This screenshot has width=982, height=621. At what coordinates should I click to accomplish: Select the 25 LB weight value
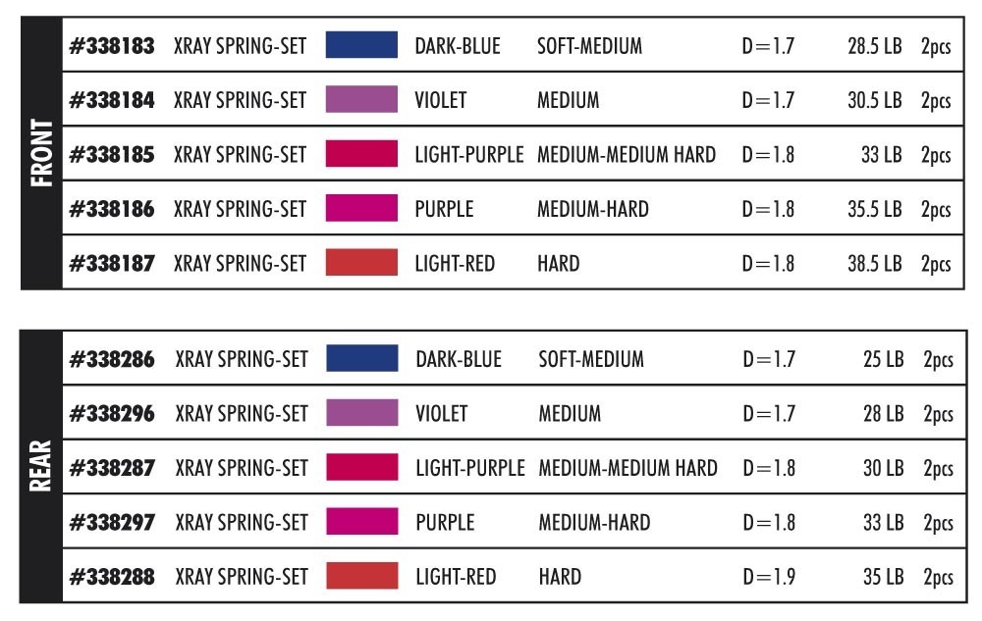[883, 360]
